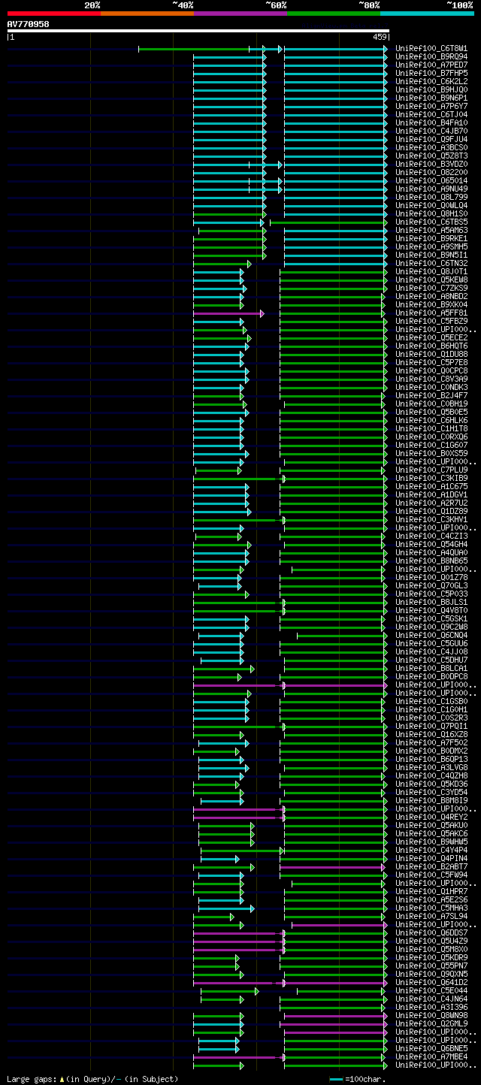Open hit UniRef100_Q5Z8T3
The width and height of the screenshot is (481, 1085).
(431, 156)
